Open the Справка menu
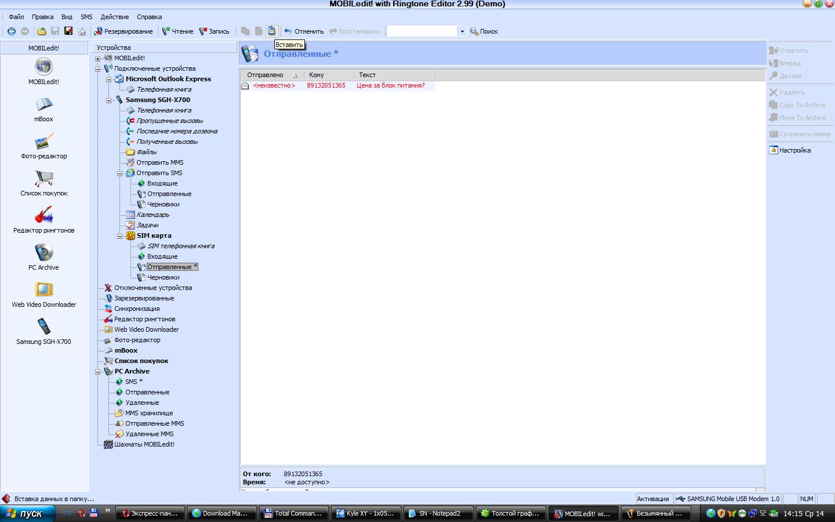The width and height of the screenshot is (835, 522). click(149, 17)
